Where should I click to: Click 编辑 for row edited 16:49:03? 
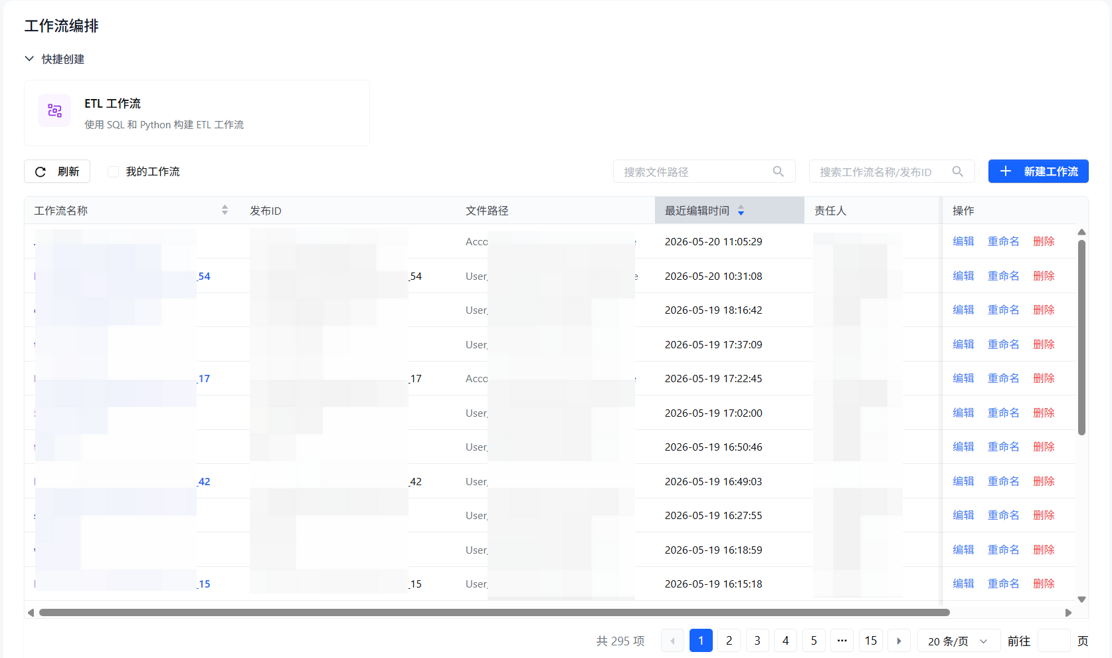(963, 481)
